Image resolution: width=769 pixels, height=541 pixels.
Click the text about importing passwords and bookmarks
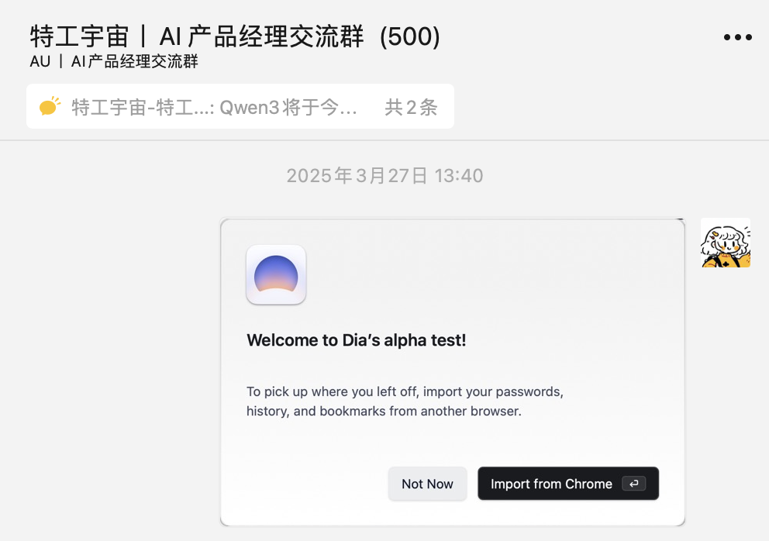coord(405,401)
